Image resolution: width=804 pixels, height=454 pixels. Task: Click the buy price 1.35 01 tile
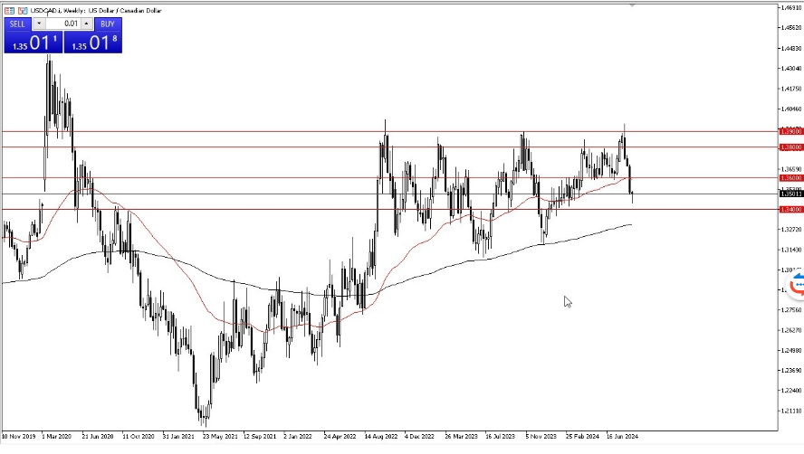pos(92,42)
